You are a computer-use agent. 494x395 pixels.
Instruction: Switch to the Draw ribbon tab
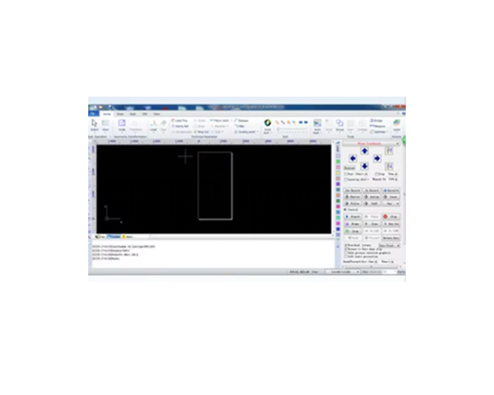click(120, 114)
